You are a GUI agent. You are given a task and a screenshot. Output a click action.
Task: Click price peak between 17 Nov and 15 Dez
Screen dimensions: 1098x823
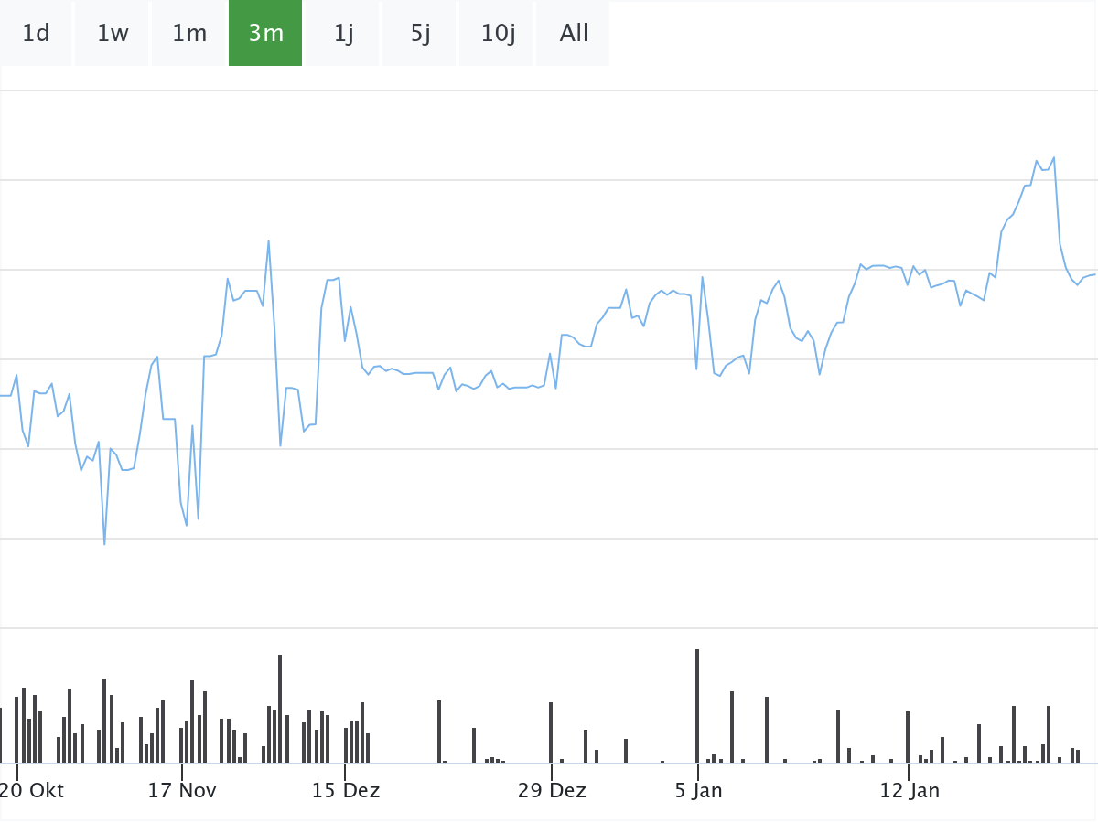pyautogui.click(x=268, y=241)
